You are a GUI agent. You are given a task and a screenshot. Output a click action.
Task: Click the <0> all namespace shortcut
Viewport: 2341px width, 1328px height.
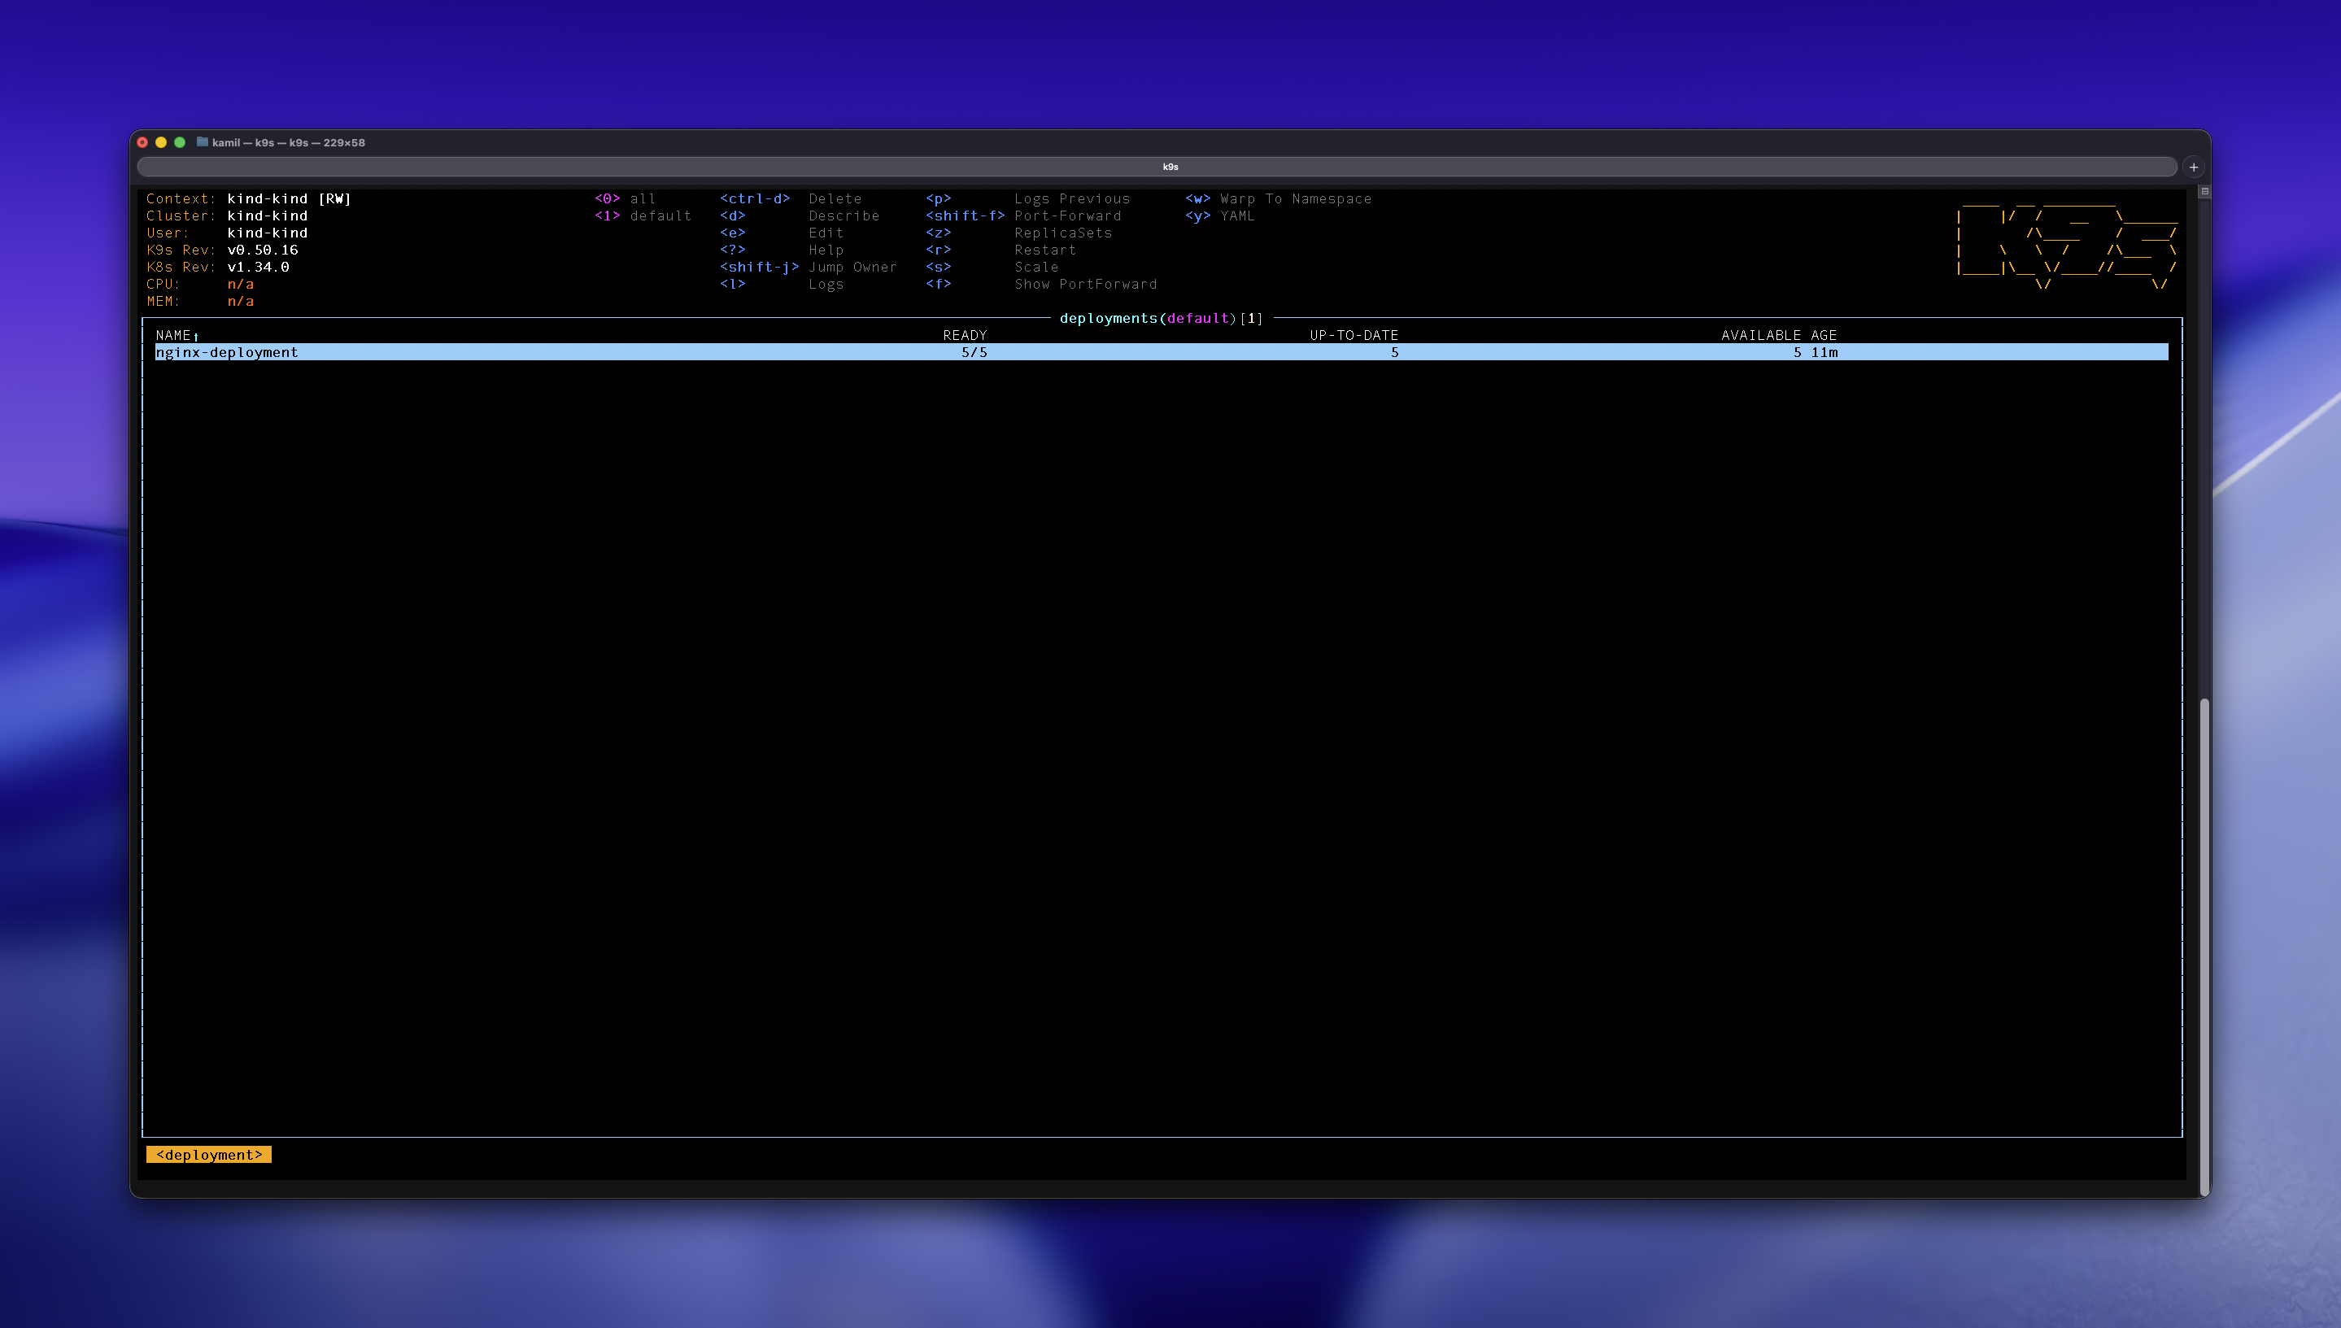(x=625, y=199)
